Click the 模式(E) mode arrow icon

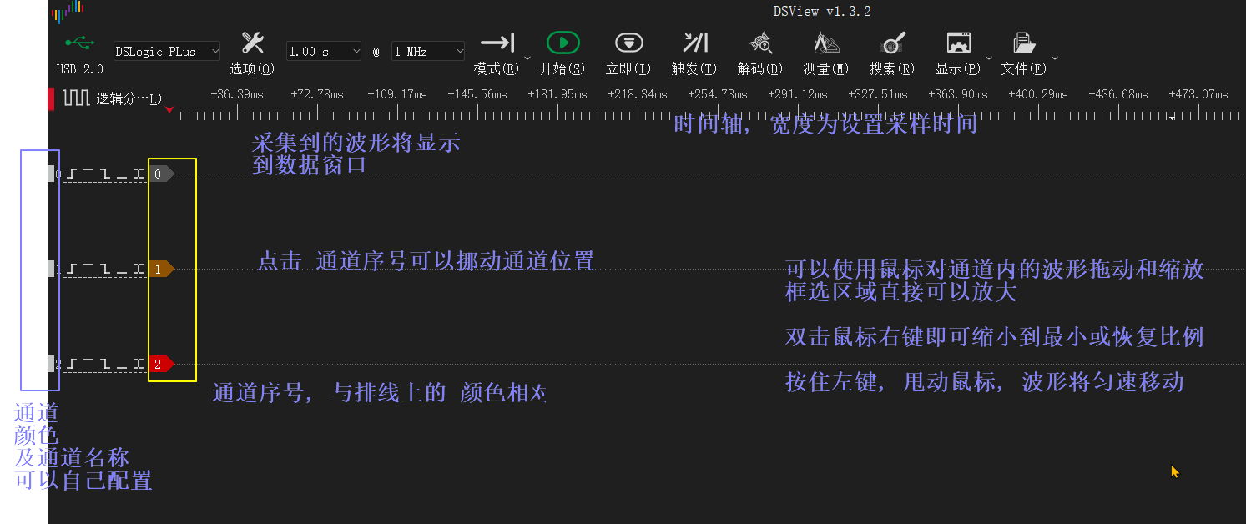pyautogui.click(x=497, y=43)
